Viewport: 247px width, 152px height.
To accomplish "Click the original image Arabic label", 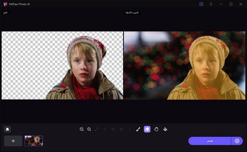I will [132, 13].
